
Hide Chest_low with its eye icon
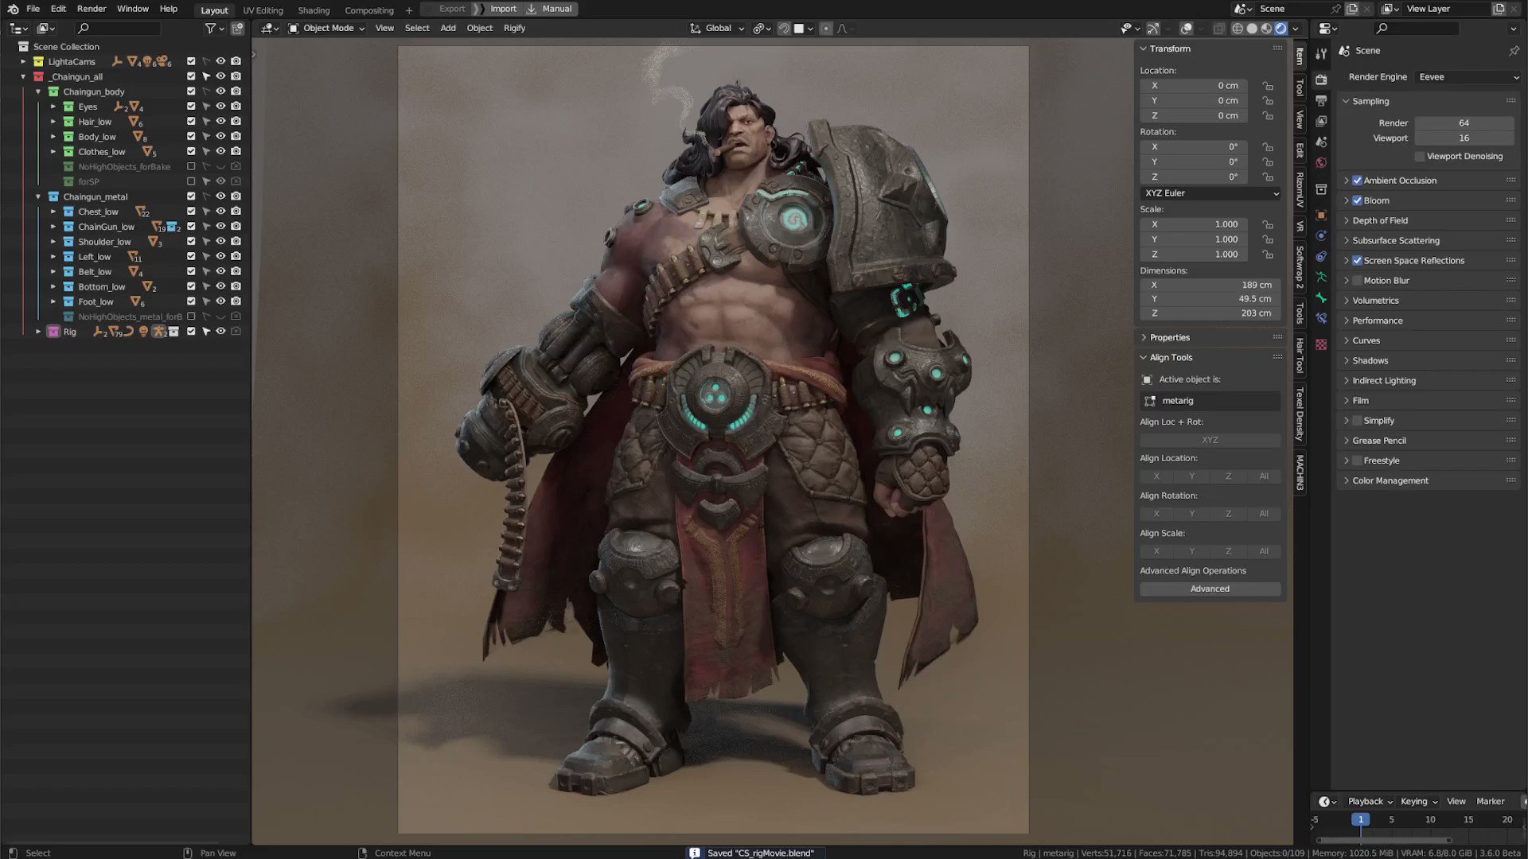point(220,212)
